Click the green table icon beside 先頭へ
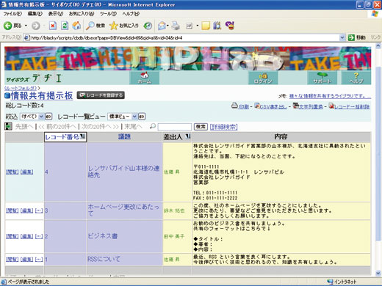 [x=8, y=126]
